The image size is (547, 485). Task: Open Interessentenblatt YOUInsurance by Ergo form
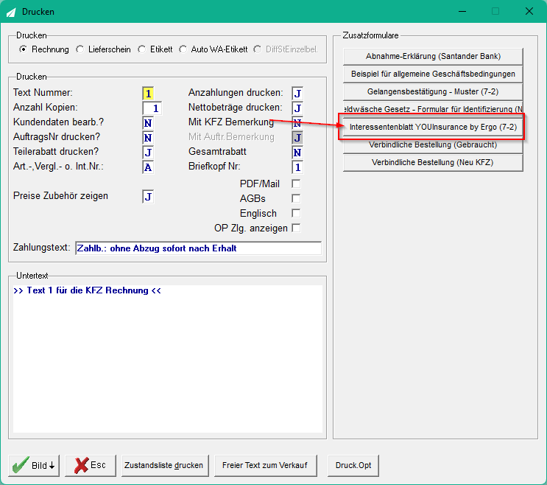433,127
